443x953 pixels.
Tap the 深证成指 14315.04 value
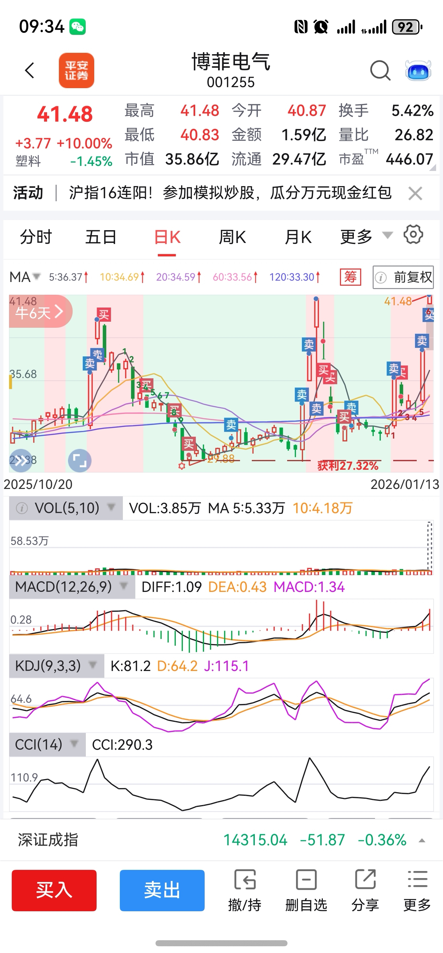point(255,840)
